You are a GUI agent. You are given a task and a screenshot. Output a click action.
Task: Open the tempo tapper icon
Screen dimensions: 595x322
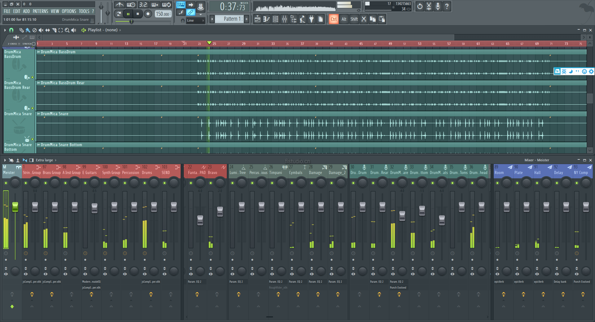coord(302,19)
